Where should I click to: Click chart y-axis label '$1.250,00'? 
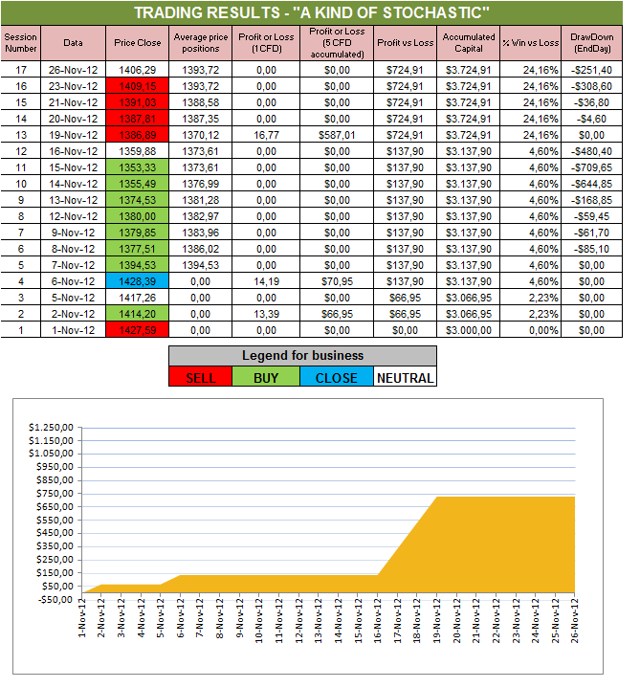click(51, 427)
